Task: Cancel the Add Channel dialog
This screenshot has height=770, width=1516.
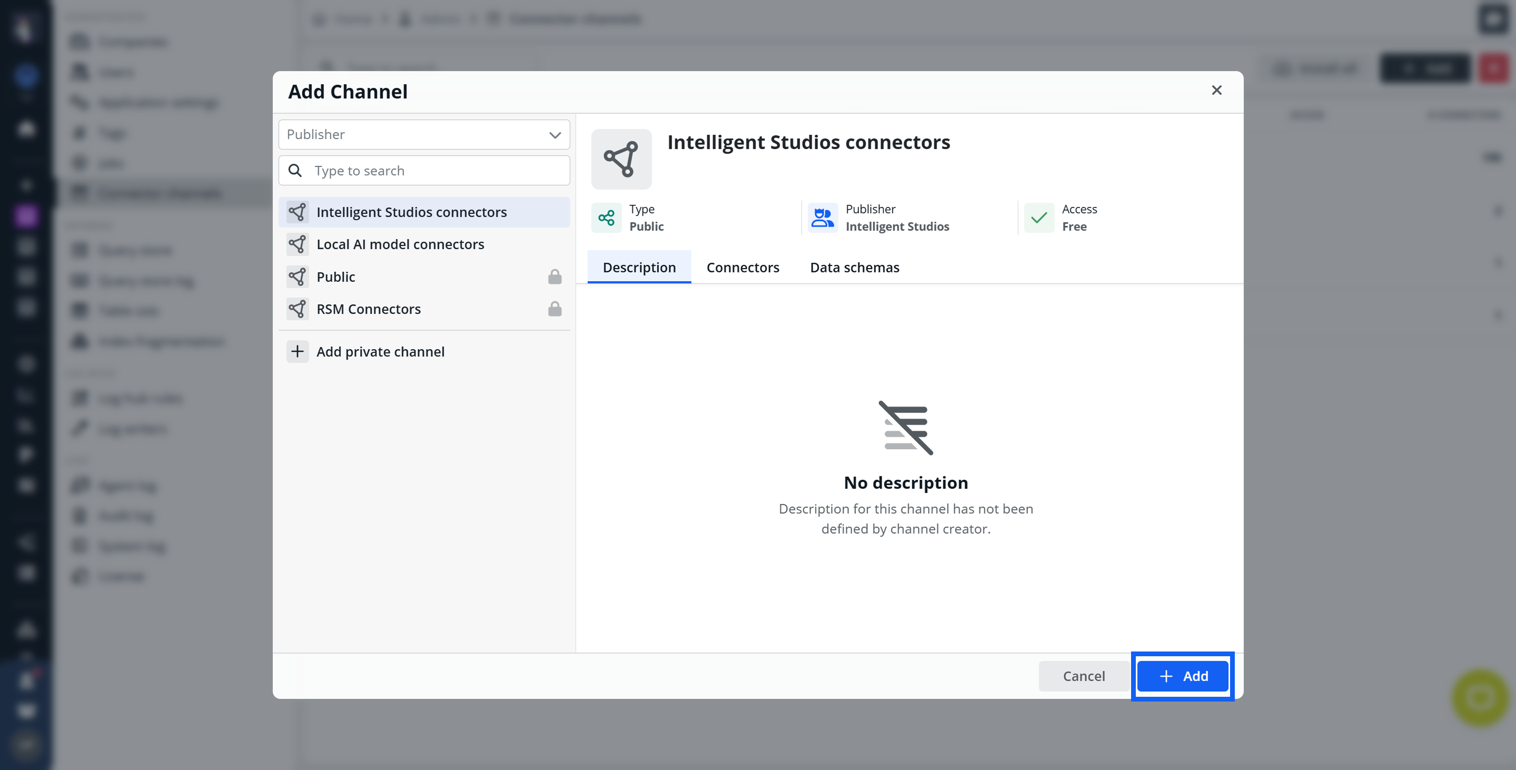Action: tap(1084, 676)
